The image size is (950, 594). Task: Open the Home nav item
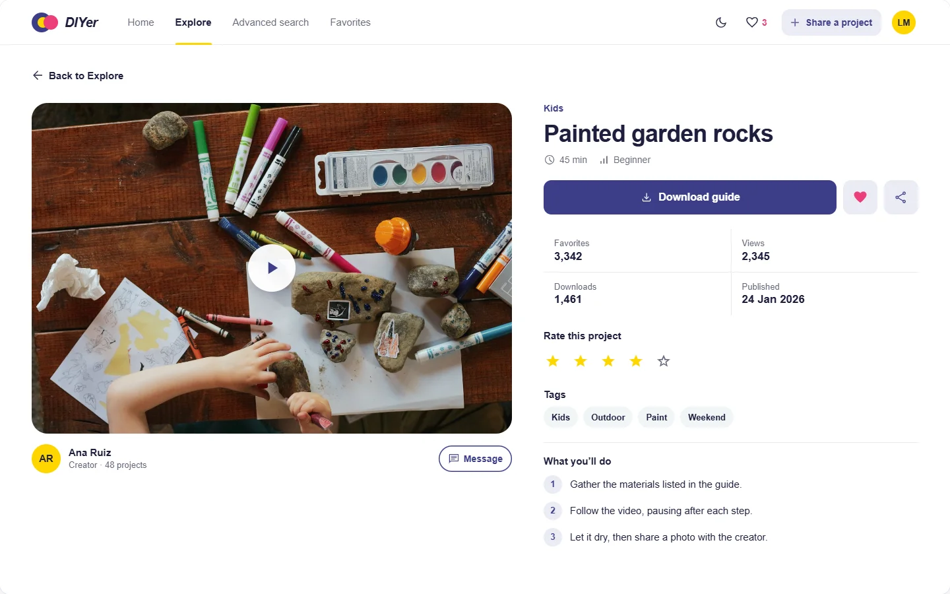141,22
